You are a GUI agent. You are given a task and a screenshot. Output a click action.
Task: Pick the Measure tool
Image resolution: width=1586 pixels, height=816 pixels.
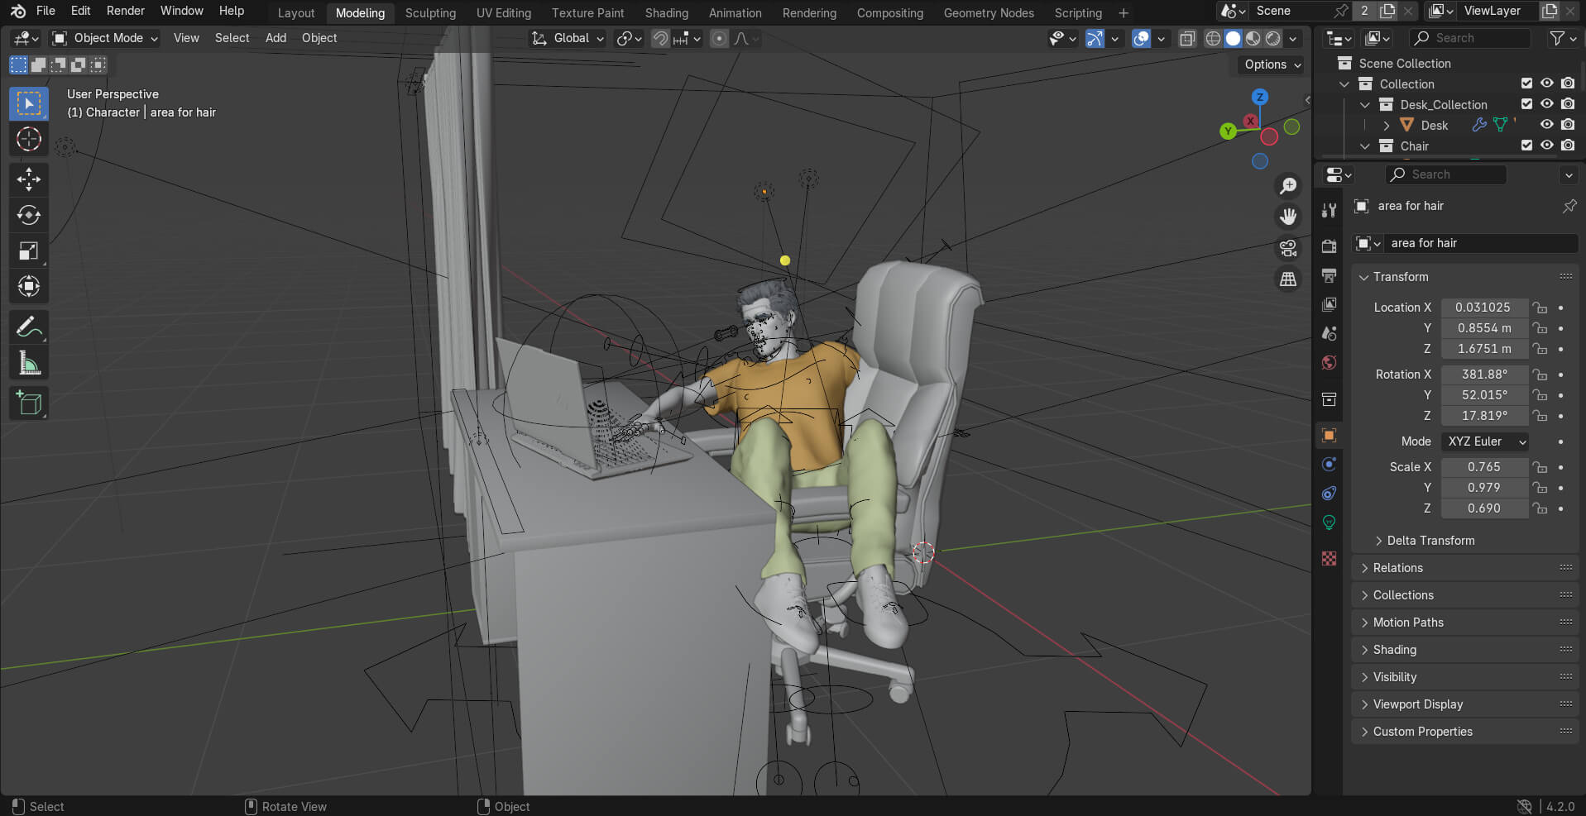[29, 363]
